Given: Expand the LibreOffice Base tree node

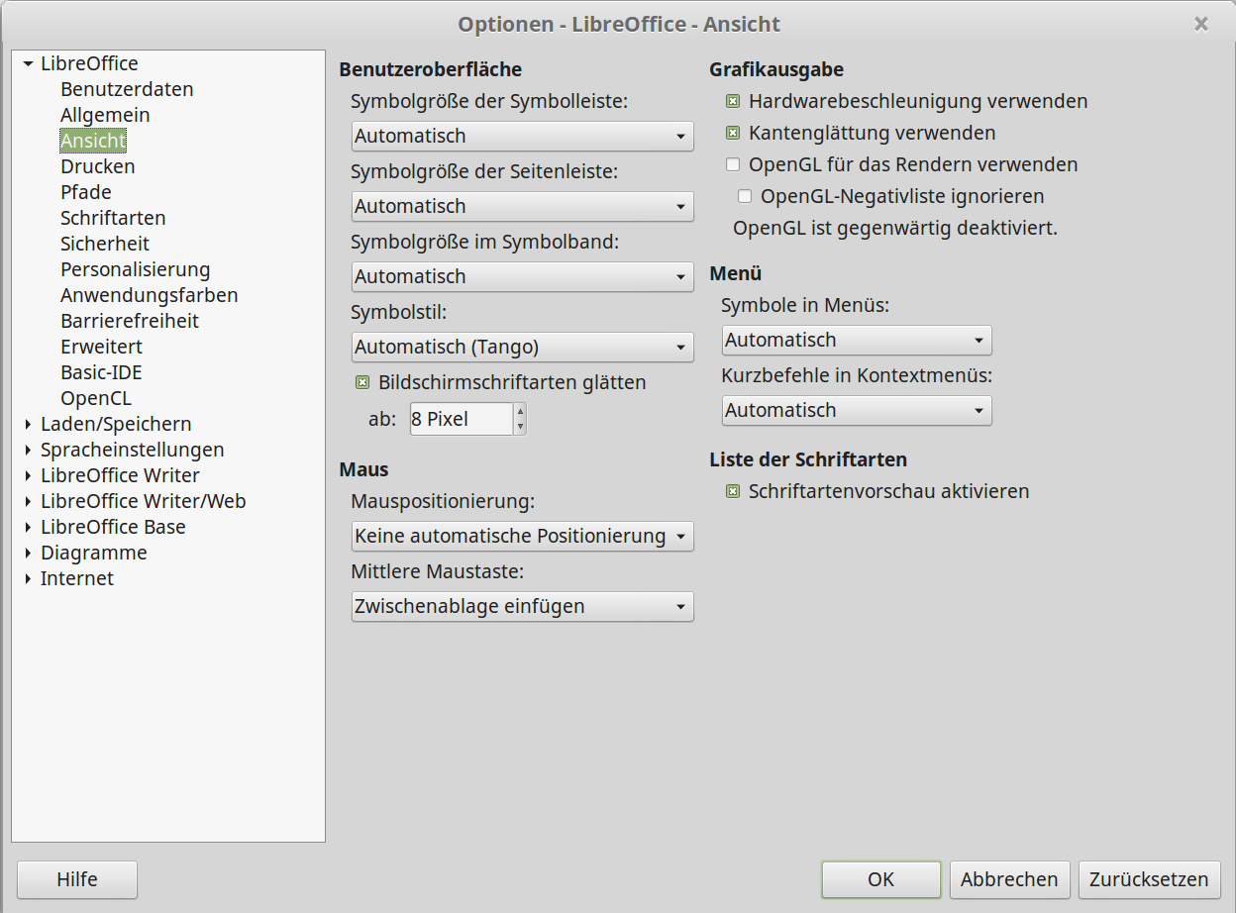Looking at the screenshot, I should click(28, 528).
